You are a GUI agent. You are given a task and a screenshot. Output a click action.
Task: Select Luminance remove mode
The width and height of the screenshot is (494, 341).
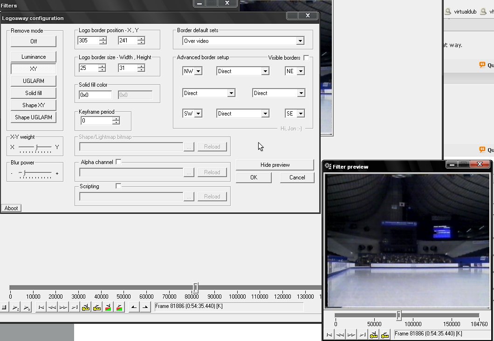tap(34, 57)
